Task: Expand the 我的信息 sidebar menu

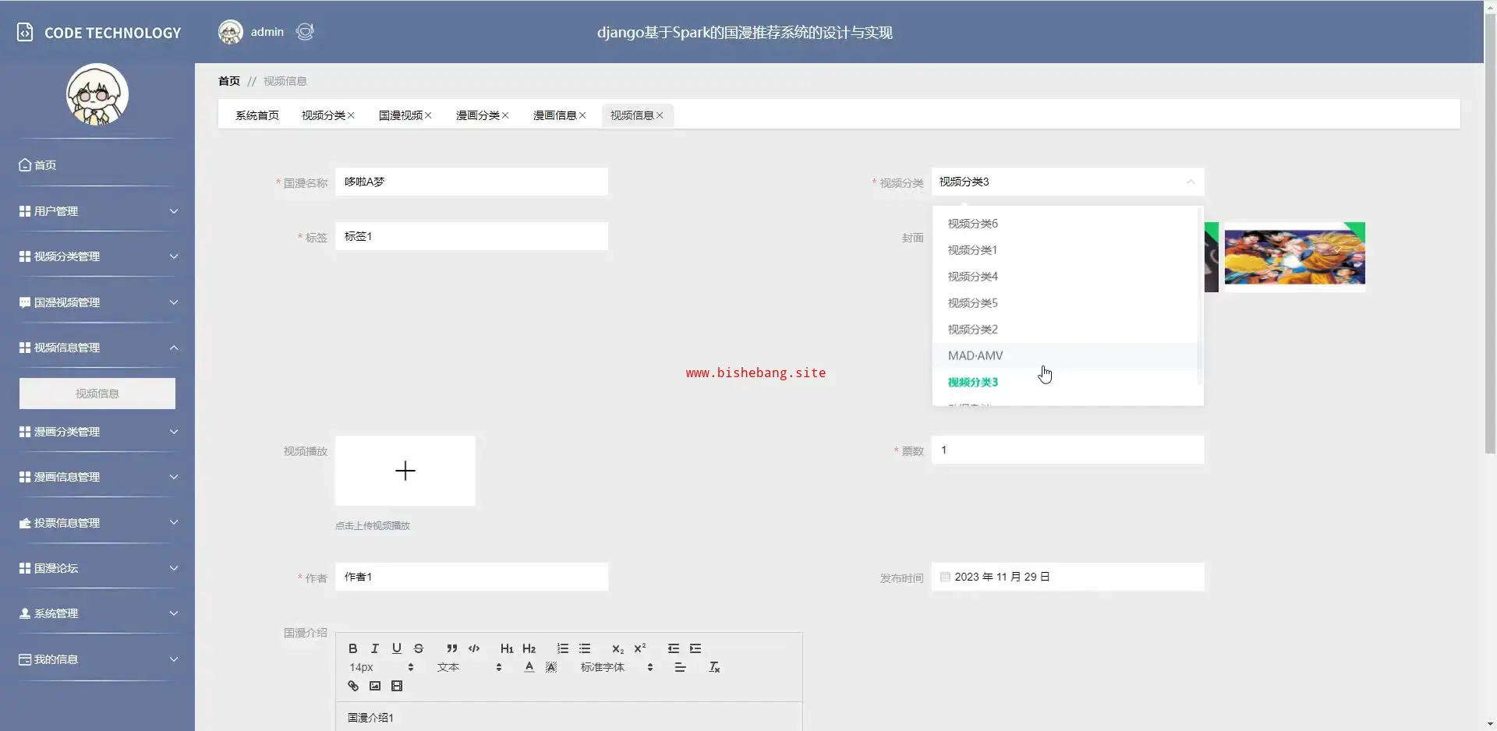Action: 97,659
